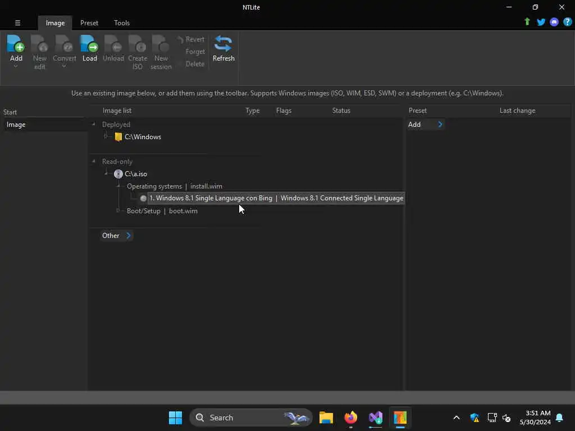Click the Preset Add button
The image size is (575, 431).
426,125
